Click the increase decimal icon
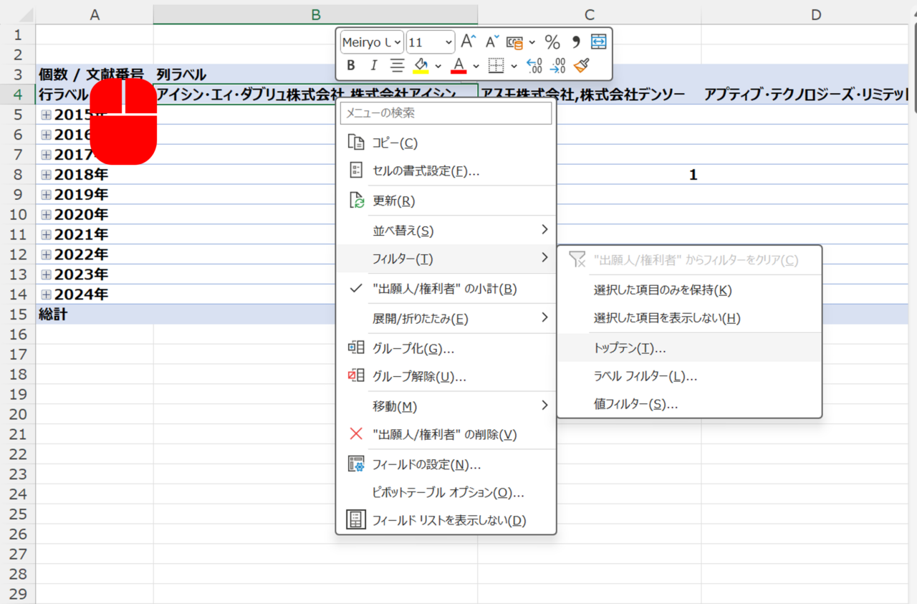The height and width of the screenshot is (604, 917). 534,66
